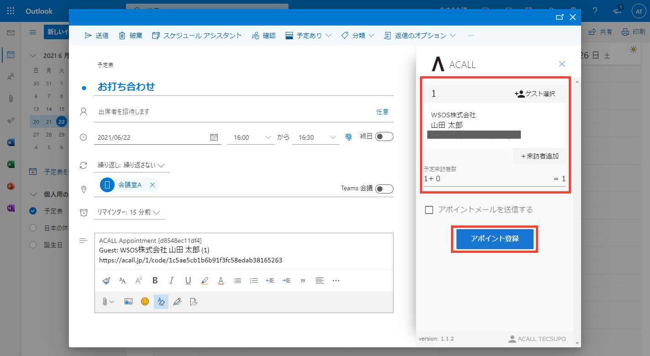Toggle the hamburger navigation pane button

coord(33,32)
